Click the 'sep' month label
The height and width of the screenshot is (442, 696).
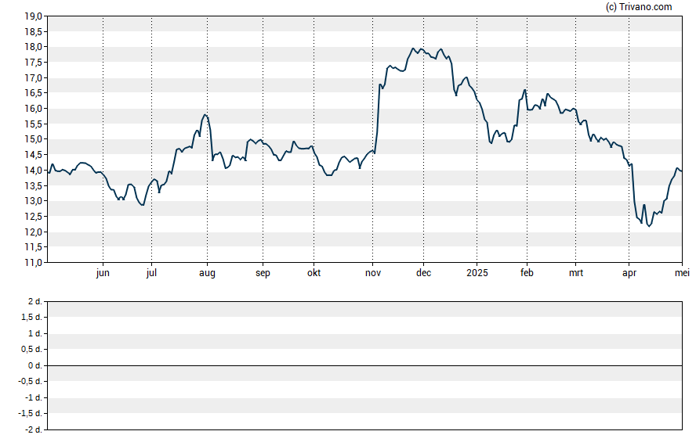(263, 273)
